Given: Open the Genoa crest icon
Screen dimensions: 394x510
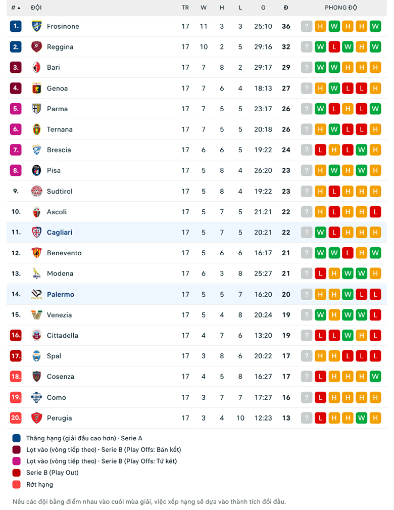Looking at the screenshot, I should 36,88.
